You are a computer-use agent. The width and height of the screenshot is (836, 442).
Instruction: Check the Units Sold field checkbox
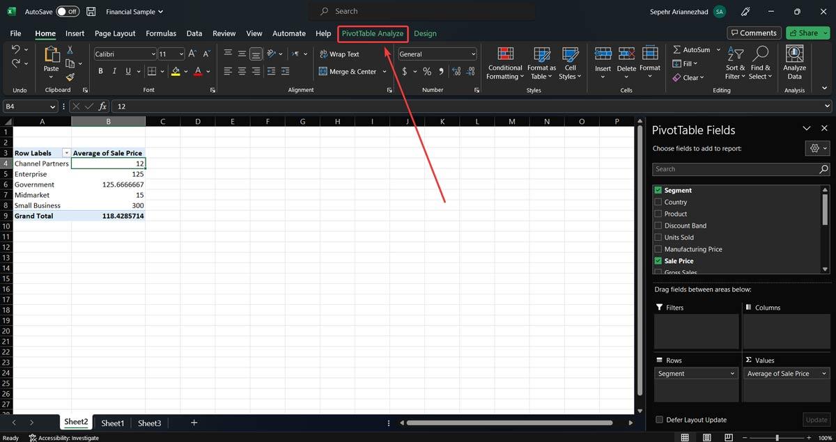[658, 237]
